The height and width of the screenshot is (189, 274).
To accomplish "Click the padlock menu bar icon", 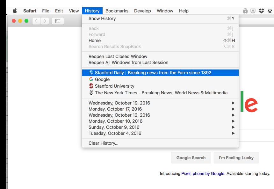I will click(245, 11).
